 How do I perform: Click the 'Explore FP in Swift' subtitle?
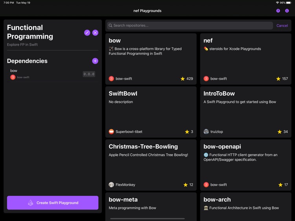click(x=22, y=44)
